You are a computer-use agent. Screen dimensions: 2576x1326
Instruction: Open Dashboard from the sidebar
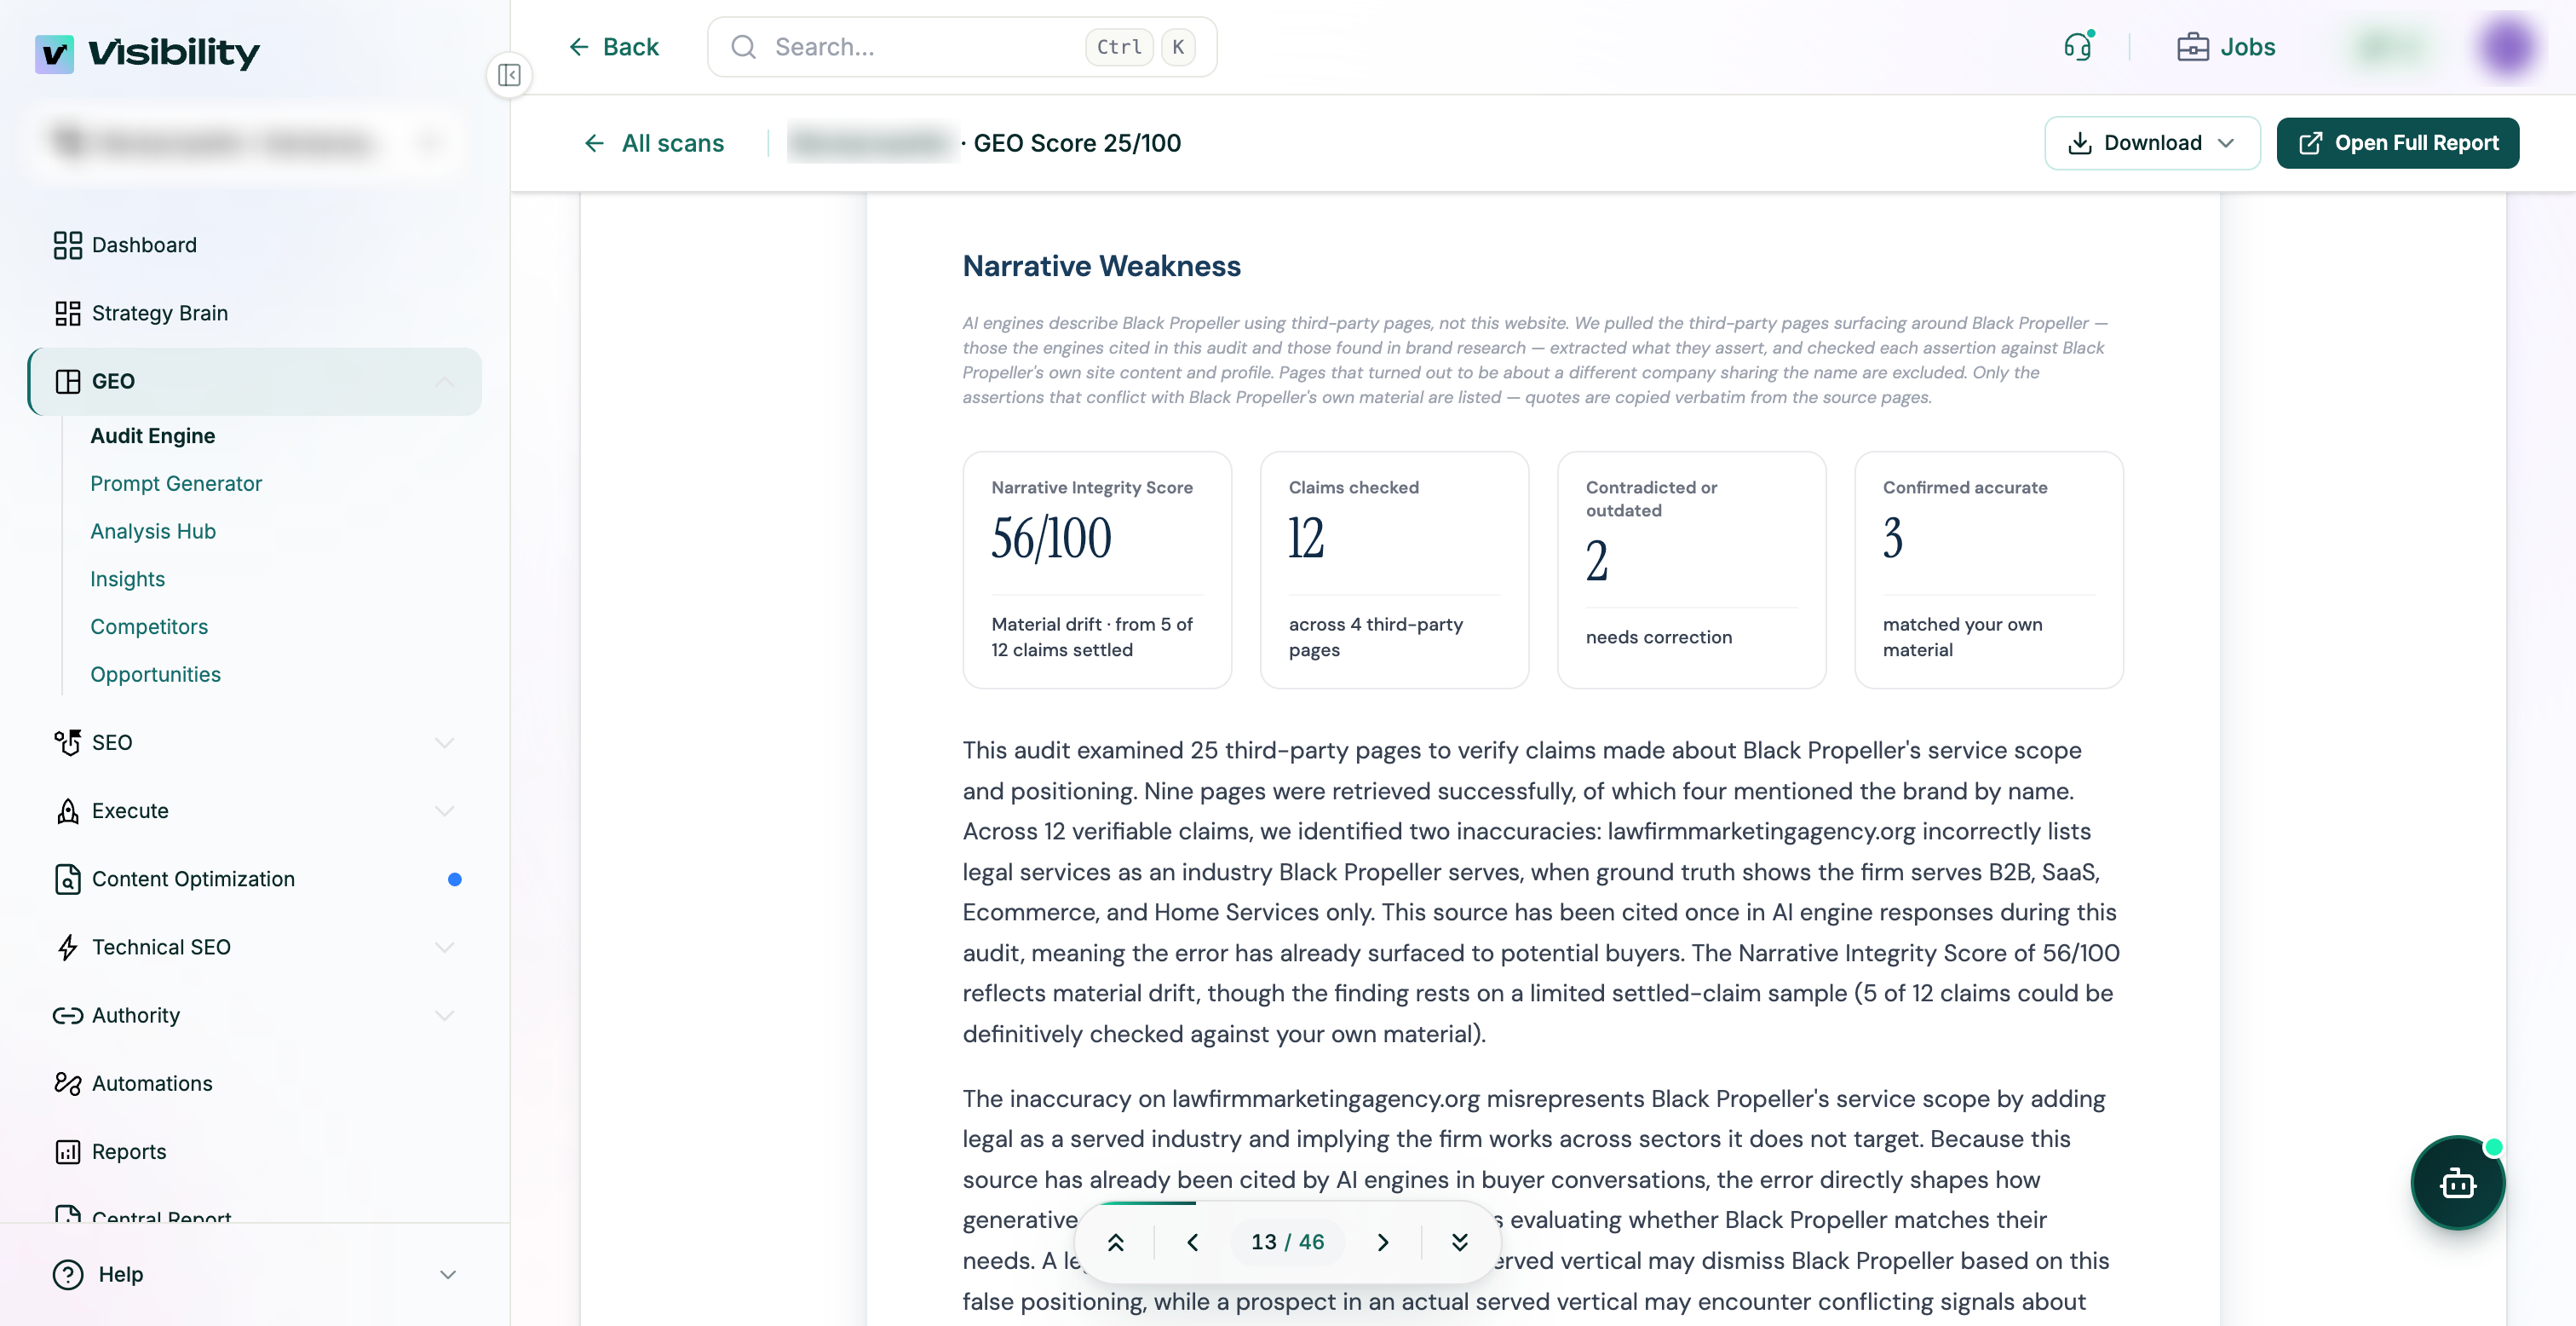[255, 245]
